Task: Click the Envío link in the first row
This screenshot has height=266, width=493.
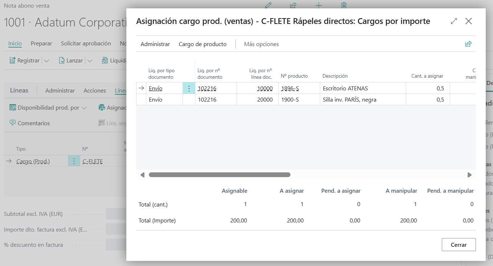Action: (155, 88)
